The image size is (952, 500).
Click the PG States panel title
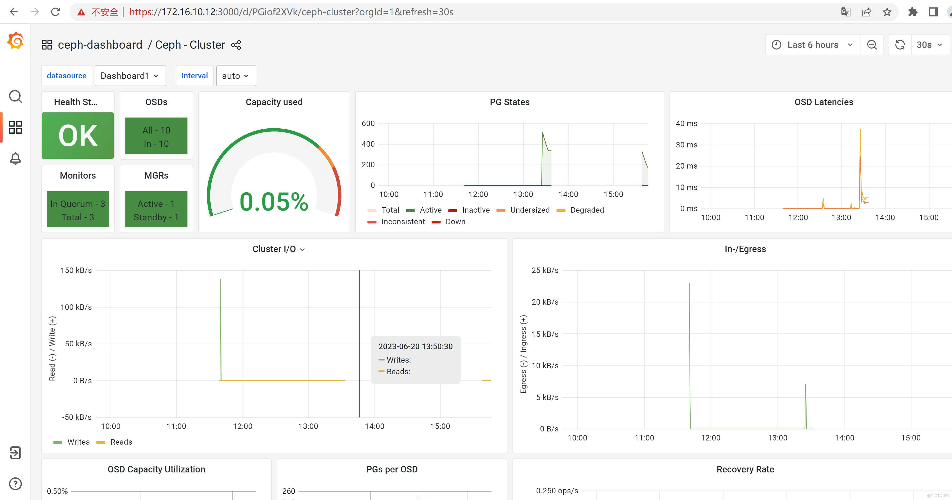click(x=509, y=102)
